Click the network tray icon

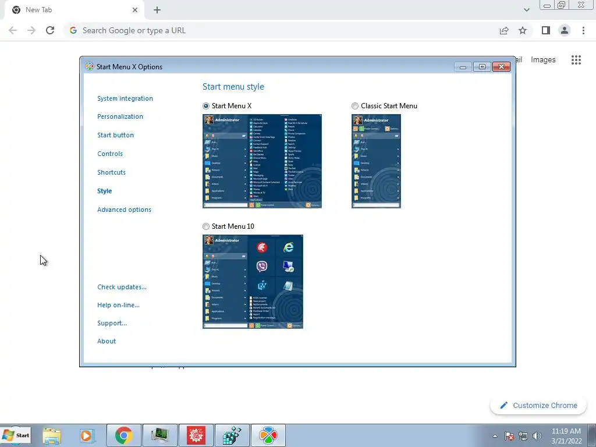[523, 437]
